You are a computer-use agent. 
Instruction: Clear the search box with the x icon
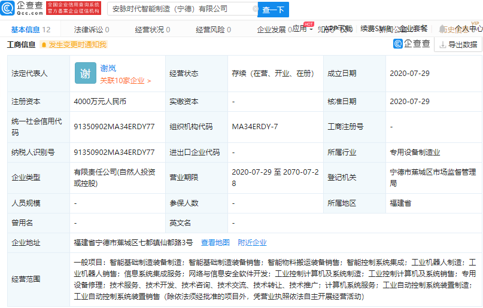255,9
